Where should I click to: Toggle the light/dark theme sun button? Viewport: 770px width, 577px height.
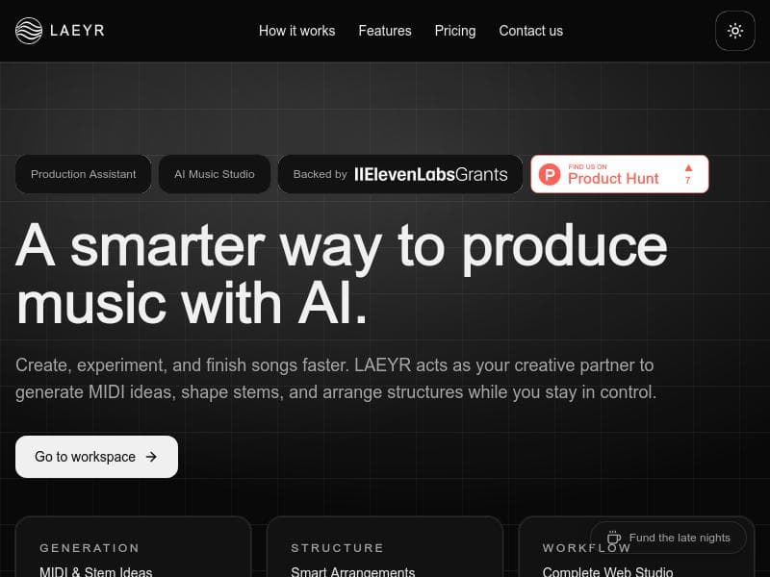pos(734,31)
